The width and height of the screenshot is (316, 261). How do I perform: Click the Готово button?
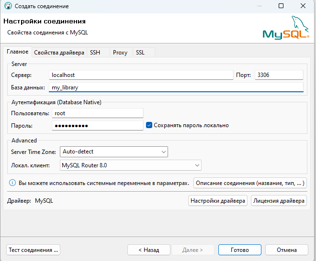pyautogui.click(x=240, y=250)
